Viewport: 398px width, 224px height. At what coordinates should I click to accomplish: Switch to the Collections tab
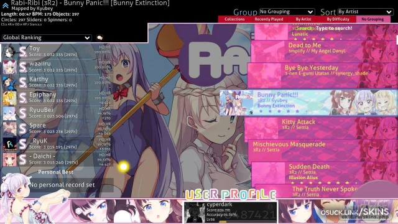coord(234,19)
